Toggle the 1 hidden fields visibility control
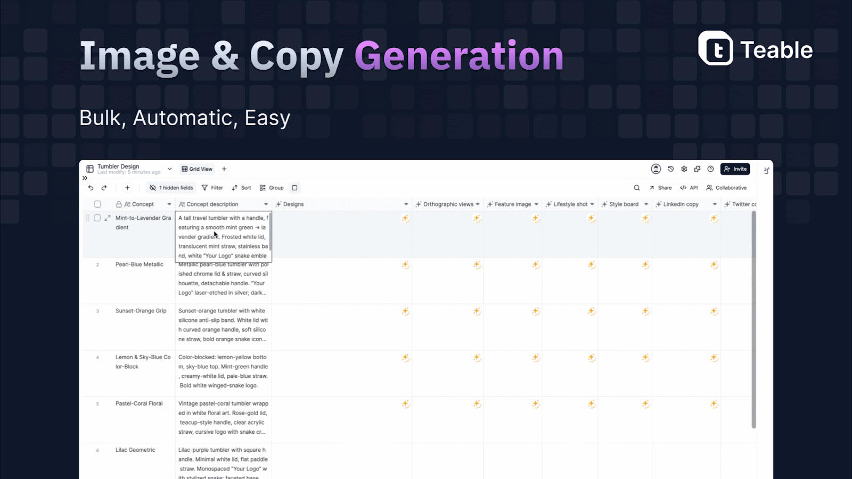Image resolution: width=852 pixels, height=479 pixels. click(x=171, y=187)
